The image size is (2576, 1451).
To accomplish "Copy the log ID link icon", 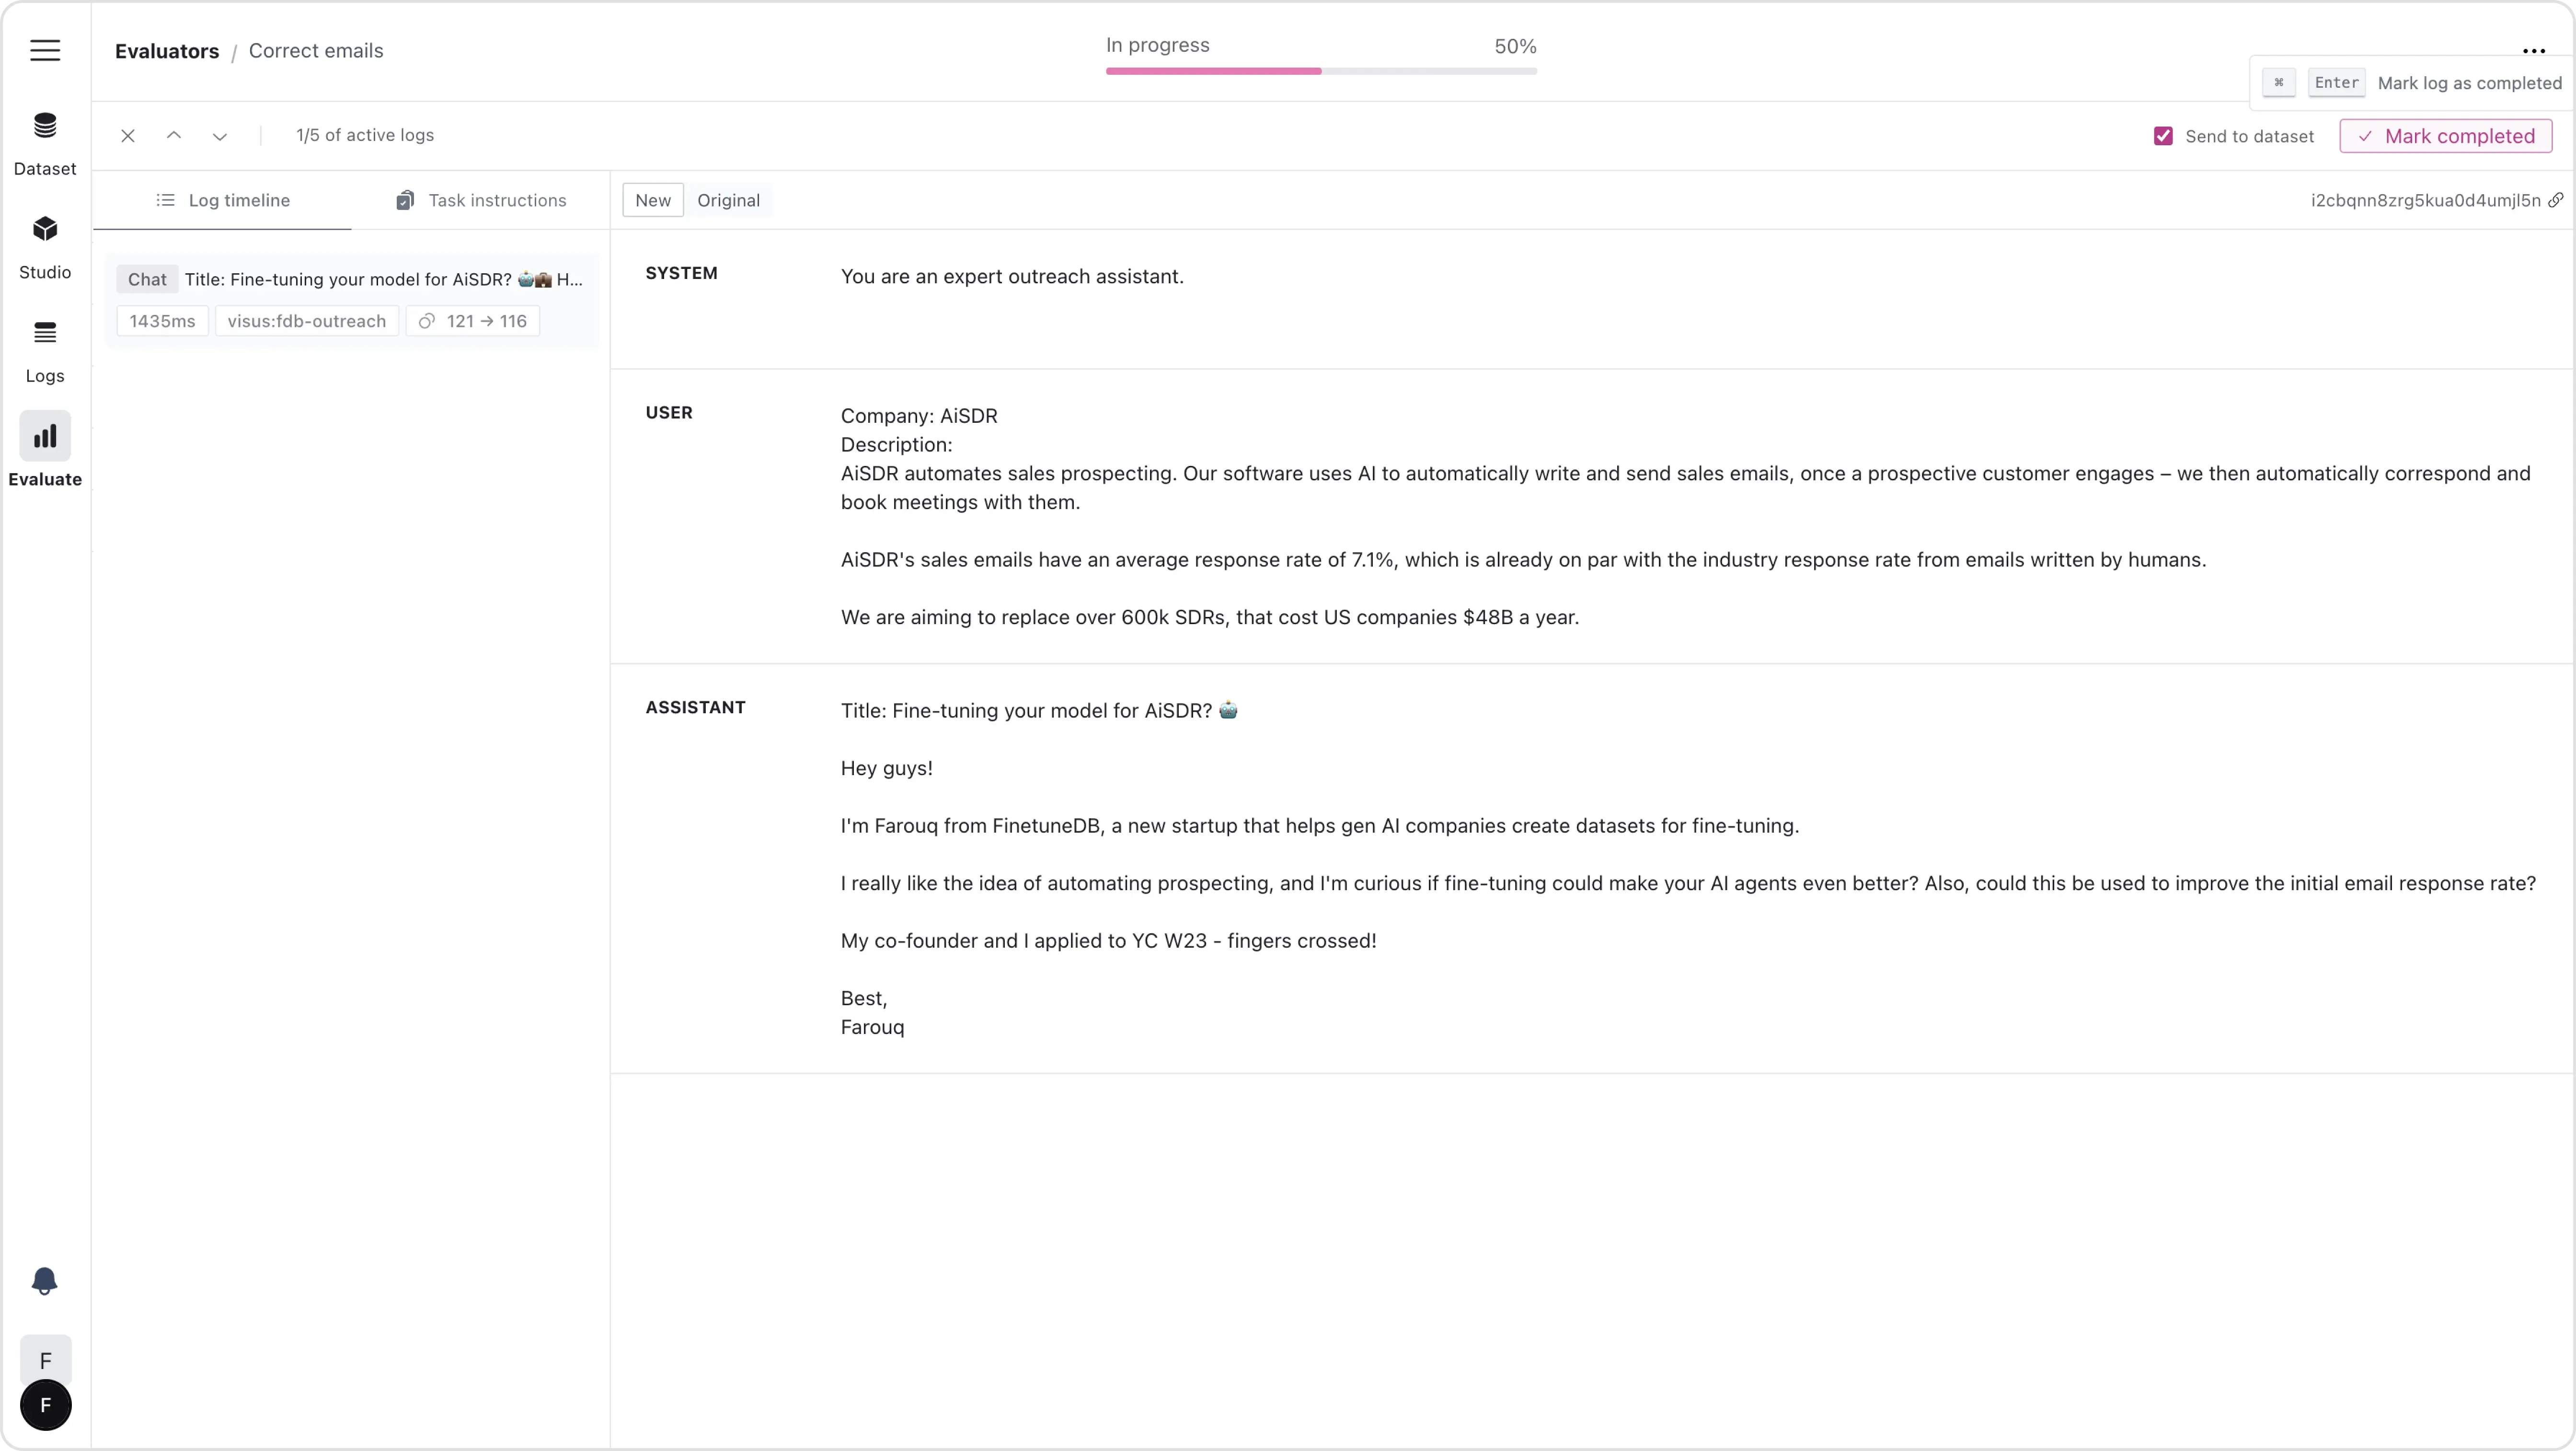I will click(2556, 200).
